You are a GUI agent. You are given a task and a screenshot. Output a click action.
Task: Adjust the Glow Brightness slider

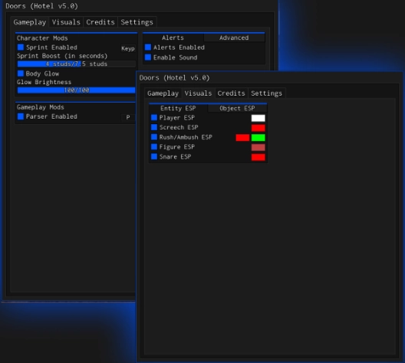(x=76, y=90)
